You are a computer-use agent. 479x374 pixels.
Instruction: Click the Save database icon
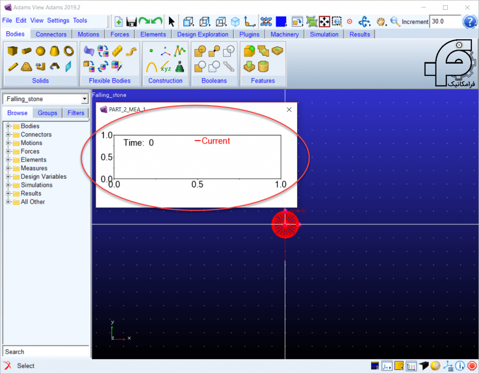[x=131, y=22]
